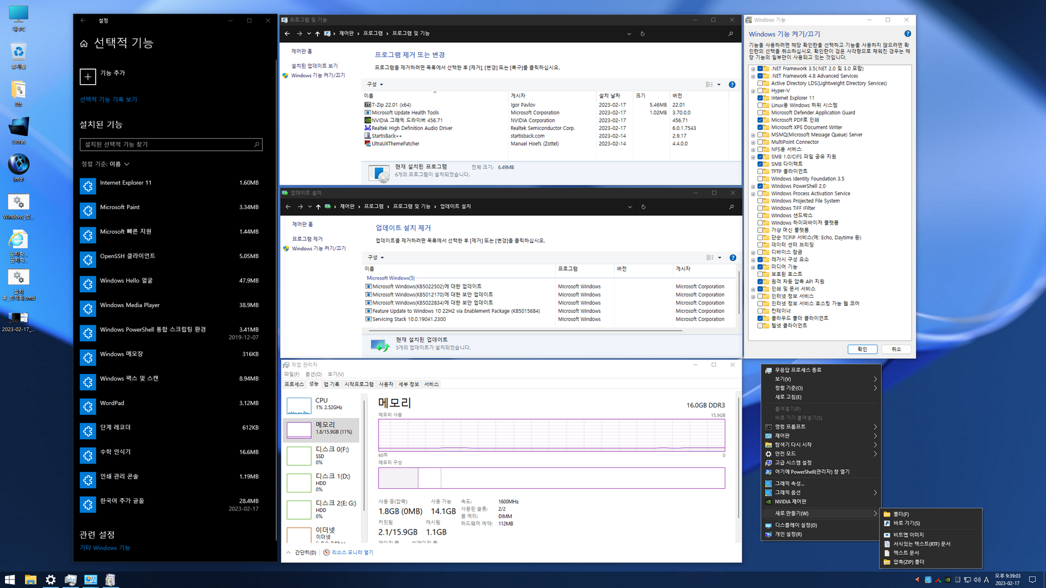Expand the 미디어 기능 tree node
The width and height of the screenshot is (1046, 588).
(753, 267)
